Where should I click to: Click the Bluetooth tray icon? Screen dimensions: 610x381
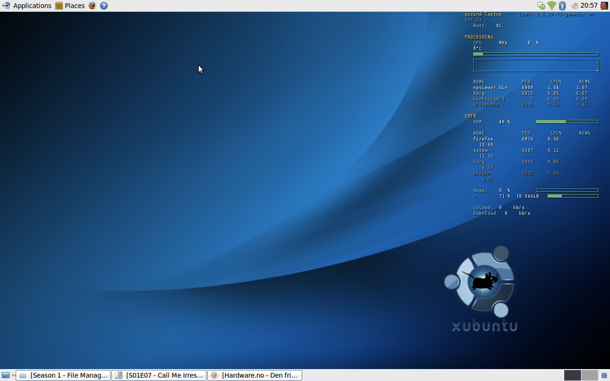(x=562, y=6)
